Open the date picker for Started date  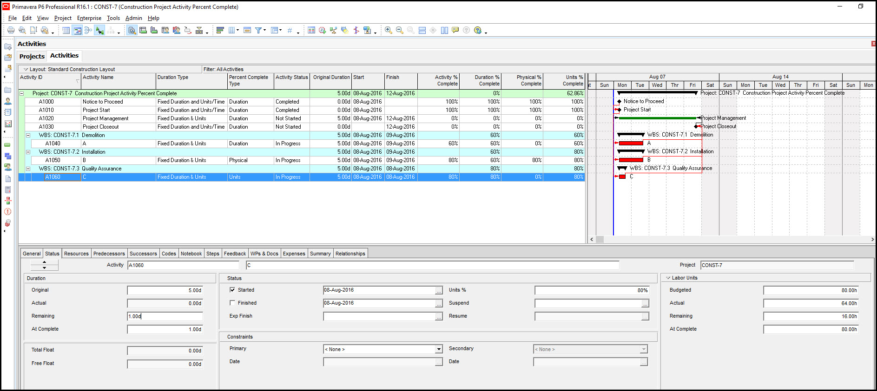(x=439, y=290)
